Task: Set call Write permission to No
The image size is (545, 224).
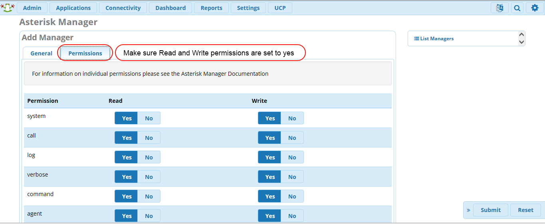Action: tap(292, 138)
